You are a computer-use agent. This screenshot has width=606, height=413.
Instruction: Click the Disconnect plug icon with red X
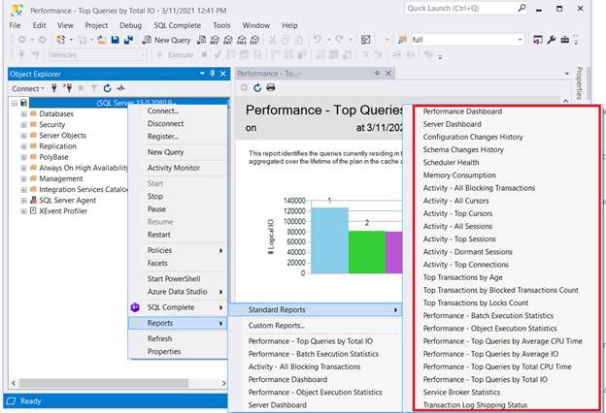[x=67, y=88]
